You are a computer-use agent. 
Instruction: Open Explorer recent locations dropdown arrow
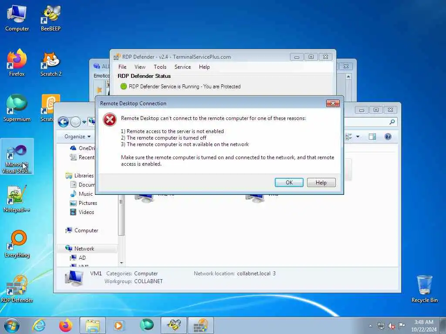click(x=84, y=122)
